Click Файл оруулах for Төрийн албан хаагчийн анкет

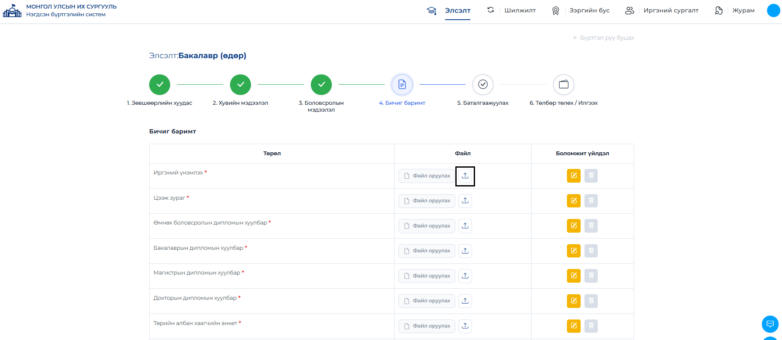[427, 326]
